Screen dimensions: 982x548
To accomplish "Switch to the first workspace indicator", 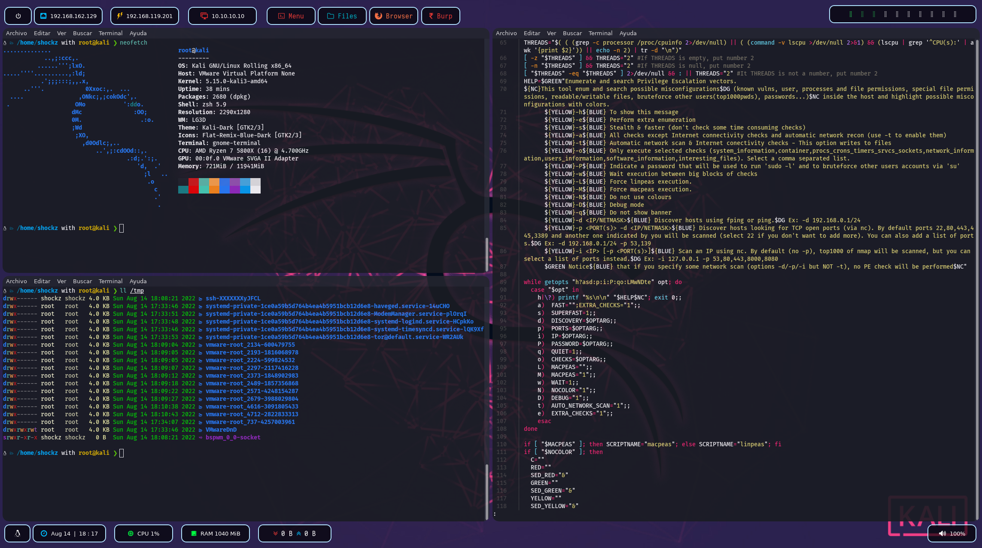I will click(851, 14).
